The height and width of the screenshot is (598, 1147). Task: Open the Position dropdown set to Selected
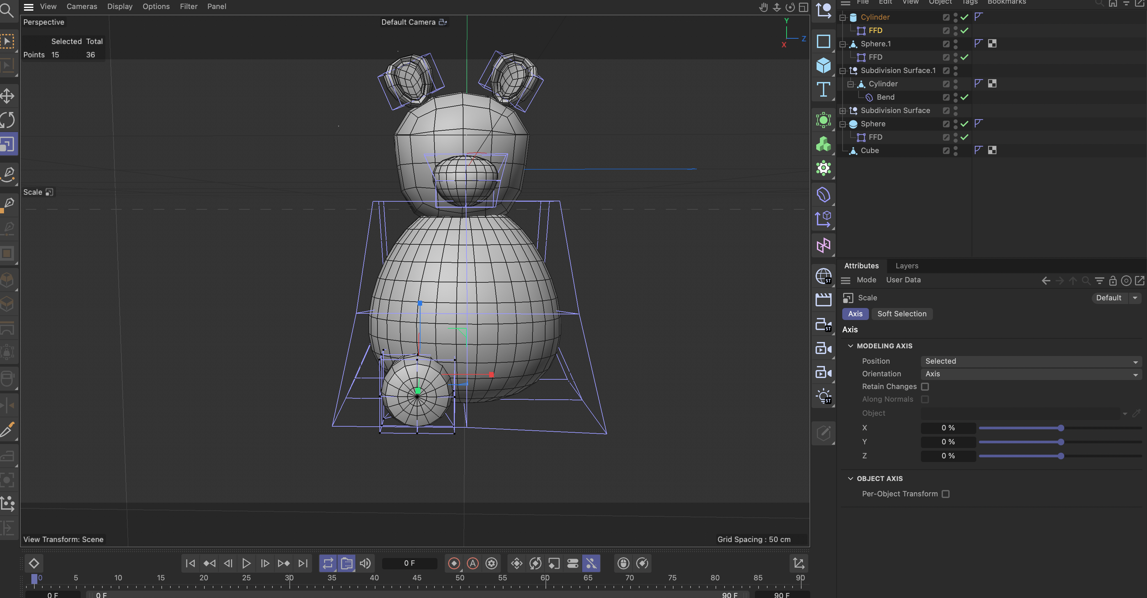click(1031, 361)
